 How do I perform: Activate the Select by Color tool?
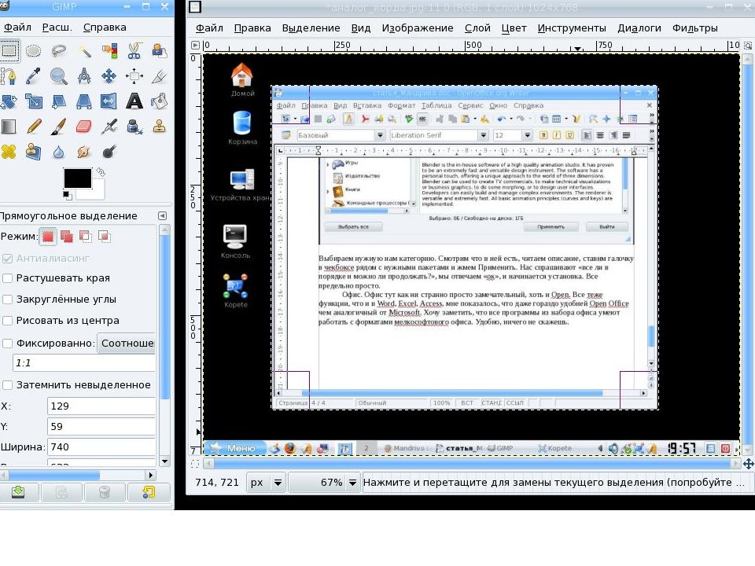(x=109, y=50)
